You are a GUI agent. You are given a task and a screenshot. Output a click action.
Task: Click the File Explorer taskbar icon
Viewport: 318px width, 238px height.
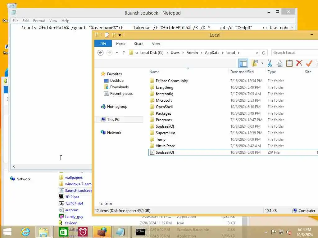point(43,232)
